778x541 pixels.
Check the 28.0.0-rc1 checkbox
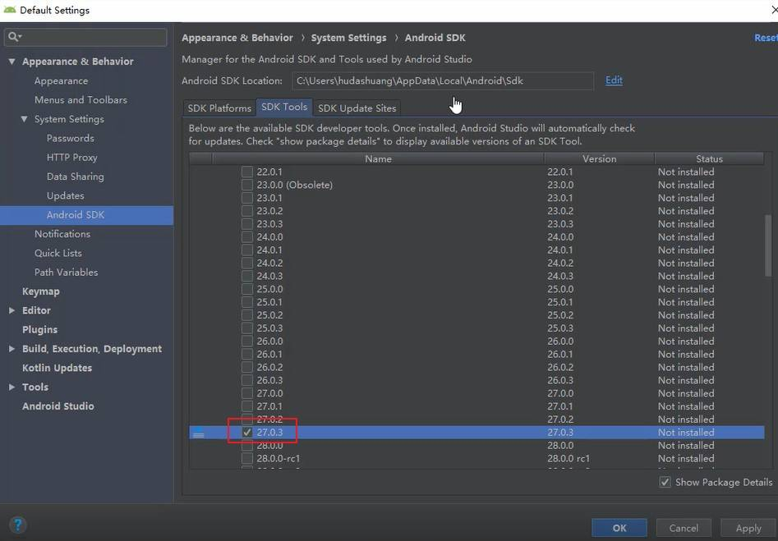click(246, 458)
